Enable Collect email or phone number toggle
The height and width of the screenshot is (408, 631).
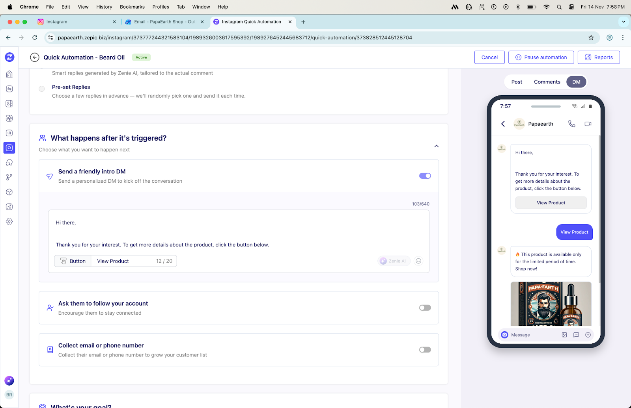click(x=425, y=350)
